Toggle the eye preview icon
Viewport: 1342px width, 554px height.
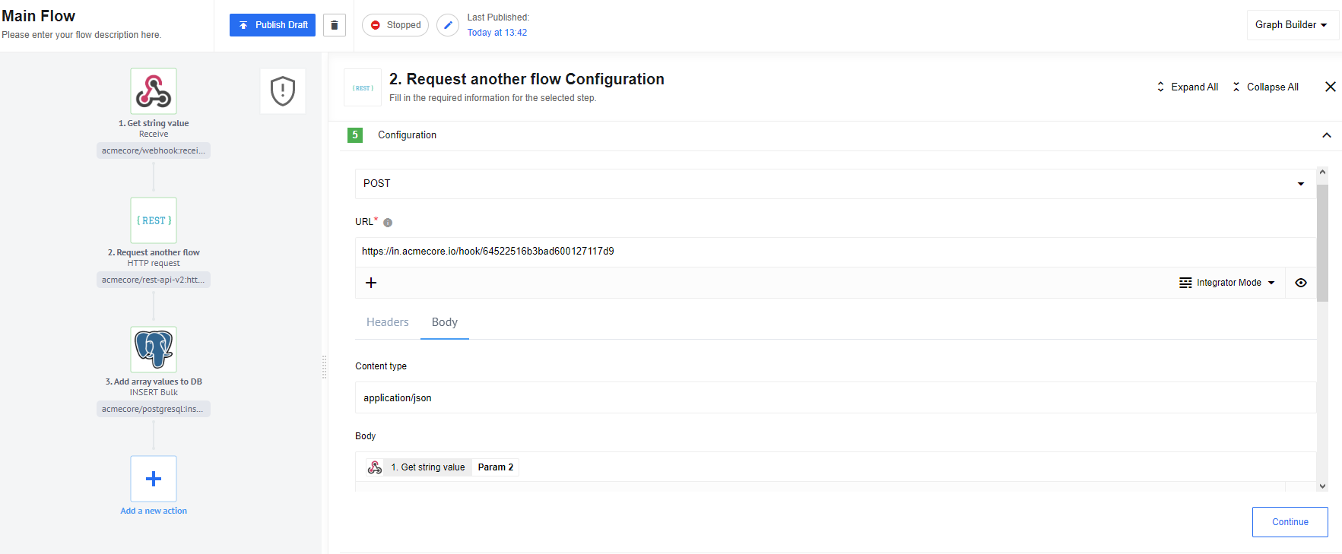[x=1301, y=283]
